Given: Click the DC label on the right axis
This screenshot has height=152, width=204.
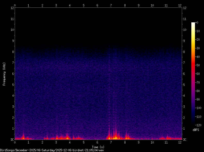Looking at the screenshot, I should coord(185,140).
